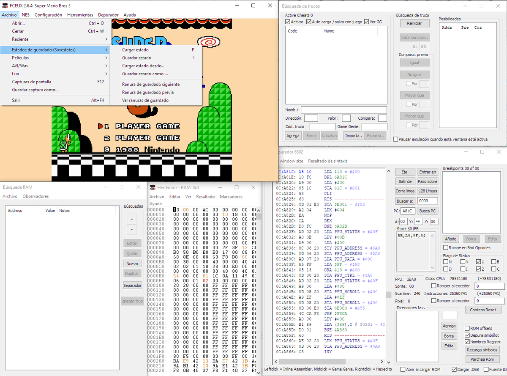Click the FCEUX icon in the title bar
Viewport: 507px width, 376px height.
point(5,5)
